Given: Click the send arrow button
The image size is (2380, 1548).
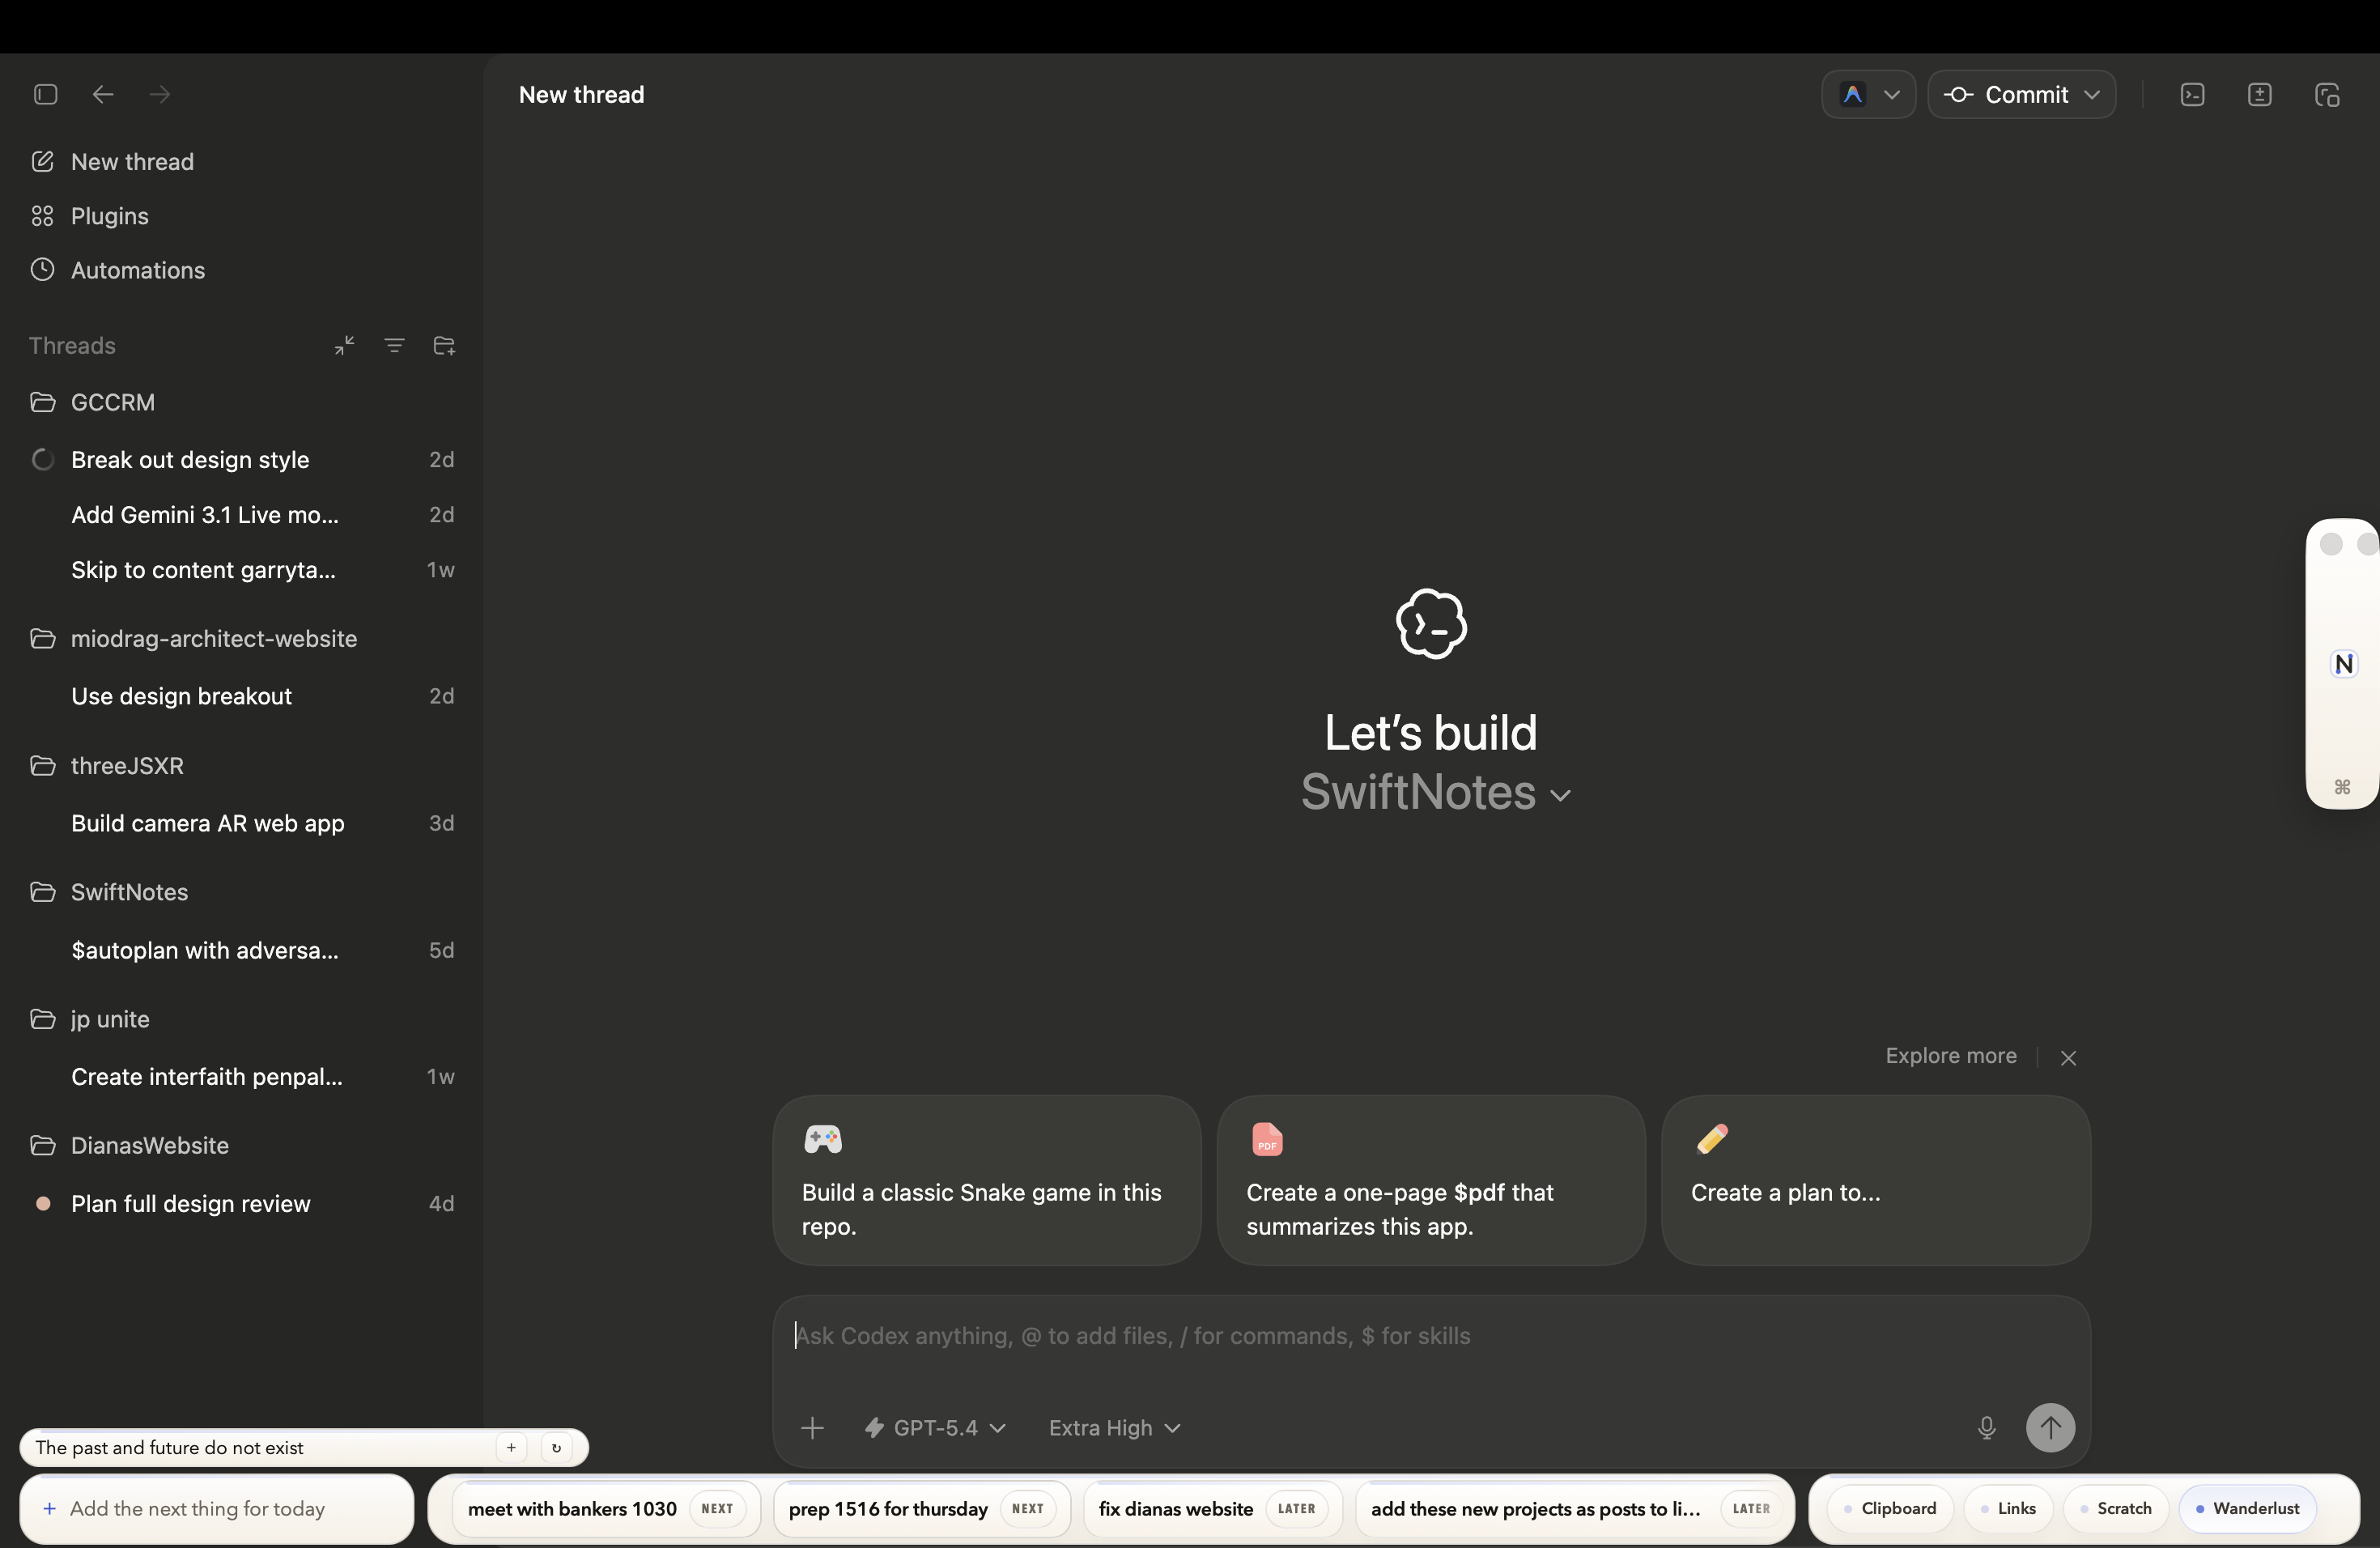Looking at the screenshot, I should [x=2050, y=1427].
